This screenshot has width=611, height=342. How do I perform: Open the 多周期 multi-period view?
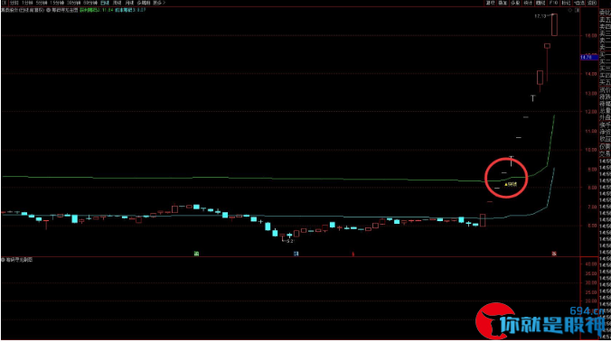tap(144, 3)
